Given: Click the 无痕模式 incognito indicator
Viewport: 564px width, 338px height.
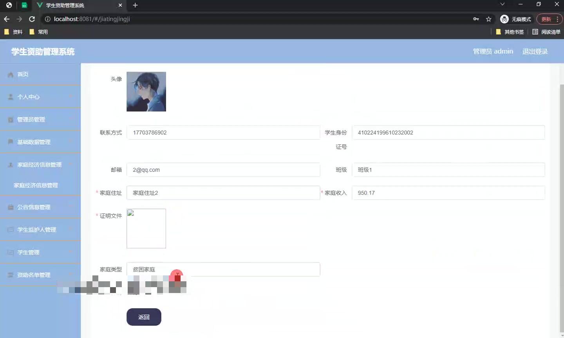Looking at the screenshot, I should pyautogui.click(x=516, y=19).
